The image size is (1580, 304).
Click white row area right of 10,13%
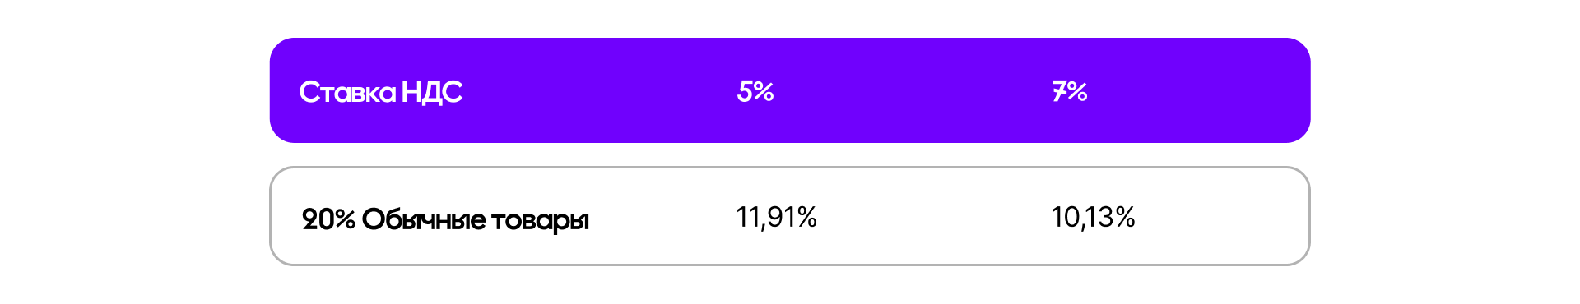(x=1220, y=217)
